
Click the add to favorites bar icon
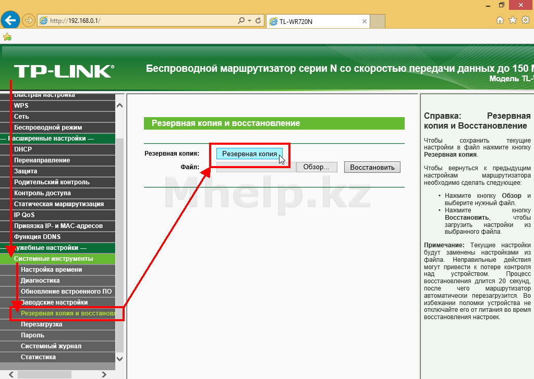(7, 37)
